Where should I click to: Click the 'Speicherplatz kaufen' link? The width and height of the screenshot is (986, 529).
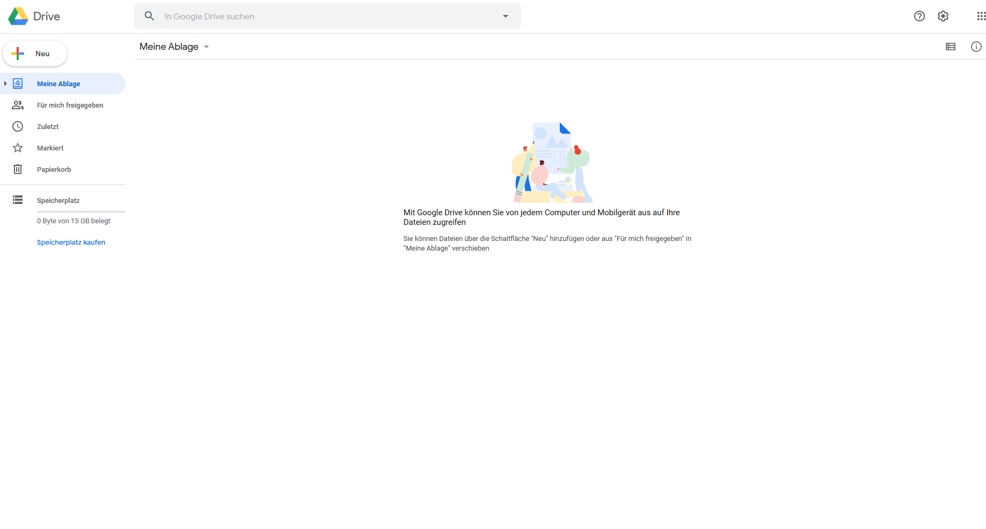click(71, 242)
